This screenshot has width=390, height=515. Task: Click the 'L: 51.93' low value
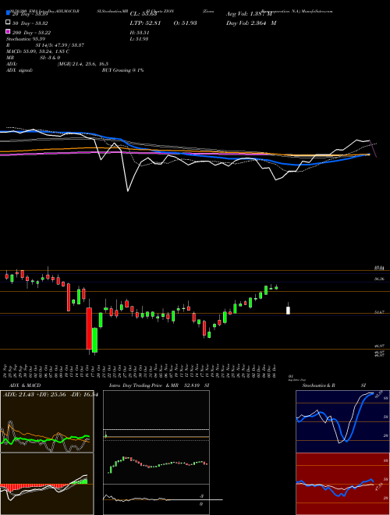point(140,39)
